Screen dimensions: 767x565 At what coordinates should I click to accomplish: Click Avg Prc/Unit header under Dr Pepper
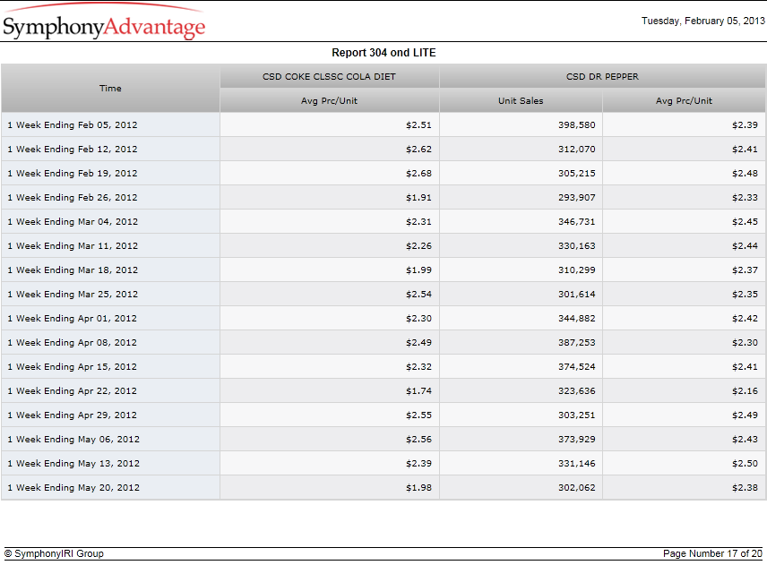tap(684, 100)
